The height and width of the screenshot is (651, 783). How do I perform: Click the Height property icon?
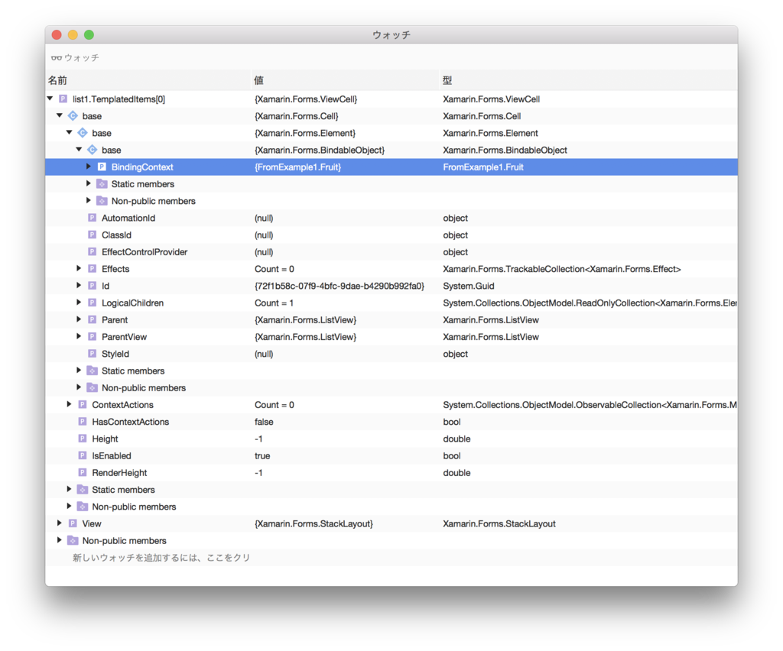pyautogui.click(x=83, y=439)
